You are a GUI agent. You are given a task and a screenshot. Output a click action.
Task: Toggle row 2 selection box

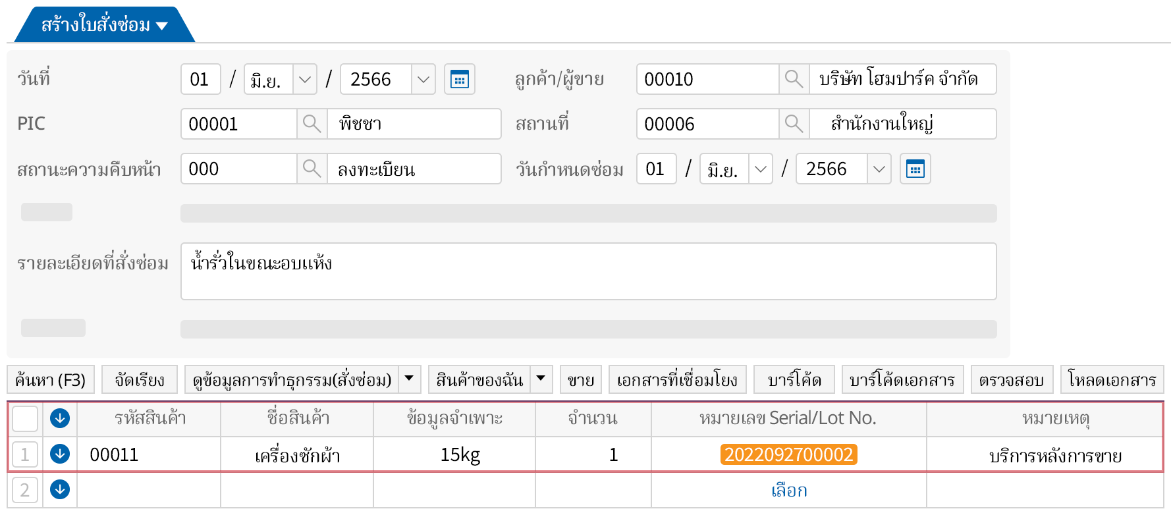[25, 490]
